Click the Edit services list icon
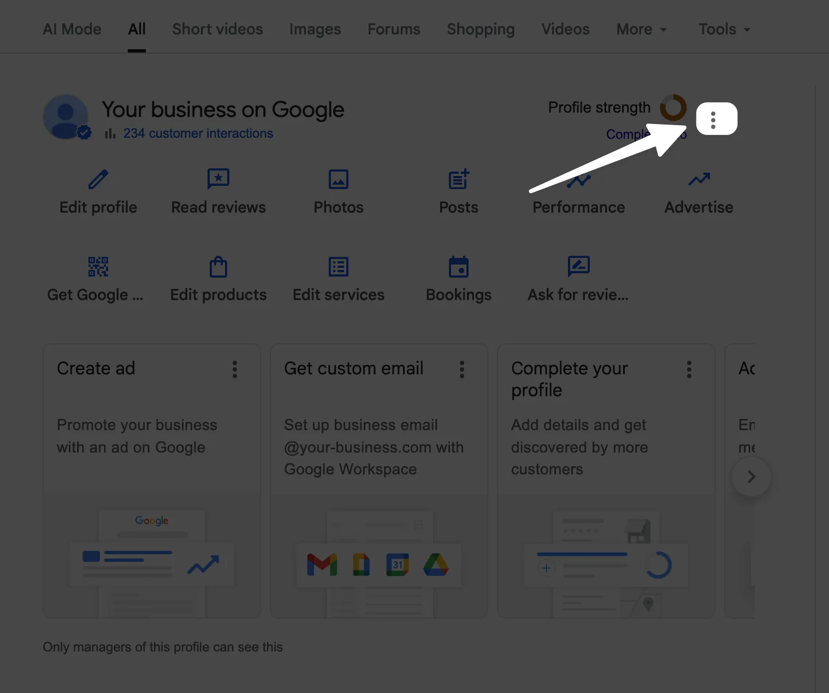The image size is (829, 693). [x=339, y=267]
